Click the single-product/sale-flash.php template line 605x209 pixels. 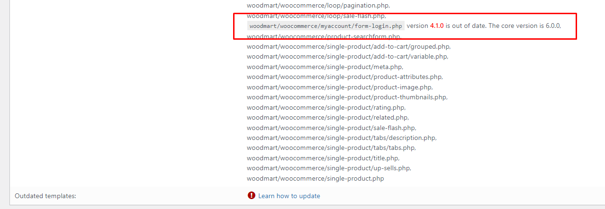tap(332, 128)
